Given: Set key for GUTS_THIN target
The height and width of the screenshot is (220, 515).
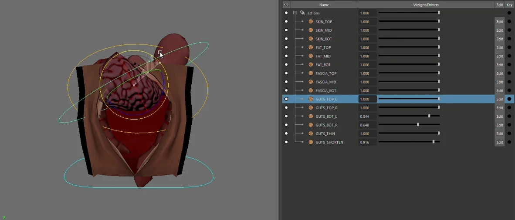Looking at the screenshot, I should click(x=509, y=133).
